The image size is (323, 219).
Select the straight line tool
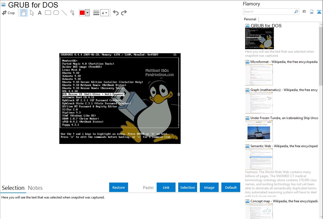click(64, 13)
